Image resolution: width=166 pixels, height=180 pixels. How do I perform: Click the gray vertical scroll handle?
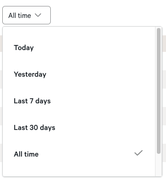(159, 91)
